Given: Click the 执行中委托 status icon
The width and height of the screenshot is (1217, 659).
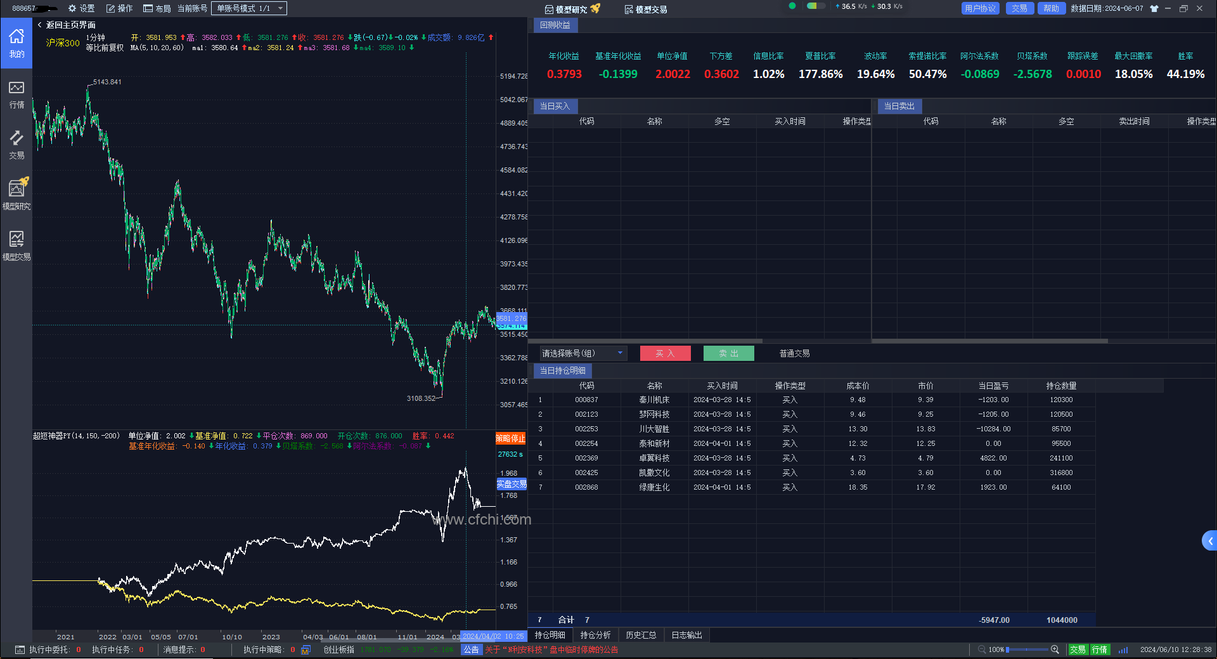Looking at the screenshot, I should tap(20, 649).
